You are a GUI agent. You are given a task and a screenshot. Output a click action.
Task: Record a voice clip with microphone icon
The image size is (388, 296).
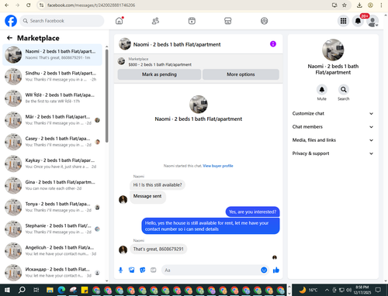pos(120,270)
